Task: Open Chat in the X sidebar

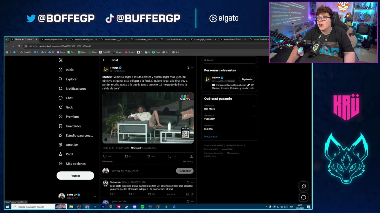Action: click(x=66, y=98)
